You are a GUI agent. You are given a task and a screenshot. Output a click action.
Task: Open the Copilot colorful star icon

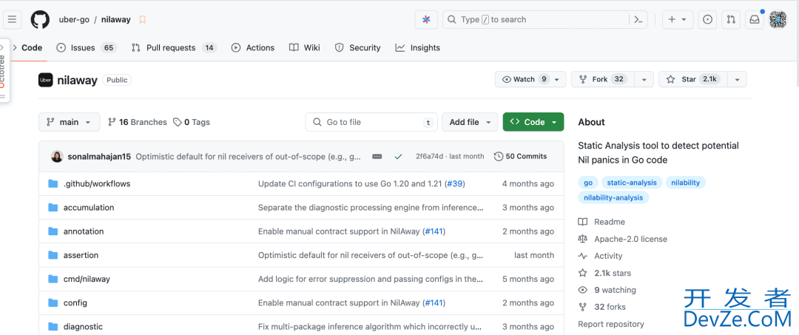point(427,19)
